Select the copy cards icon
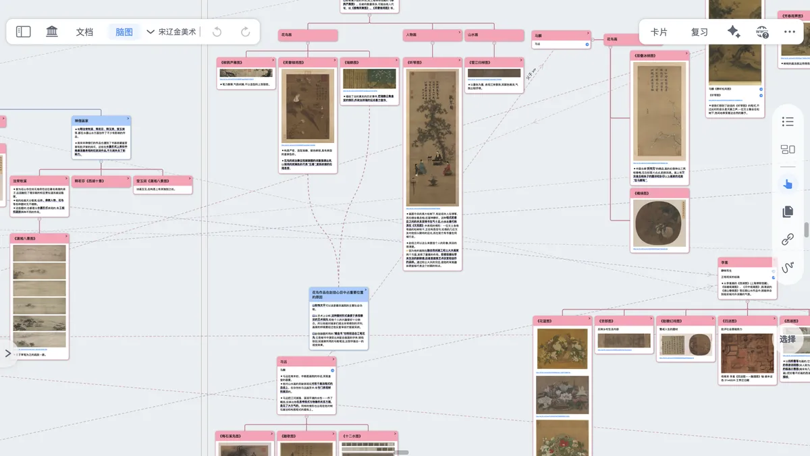The width and height of the screenshot is (810, 456). [x=788, y=212]
